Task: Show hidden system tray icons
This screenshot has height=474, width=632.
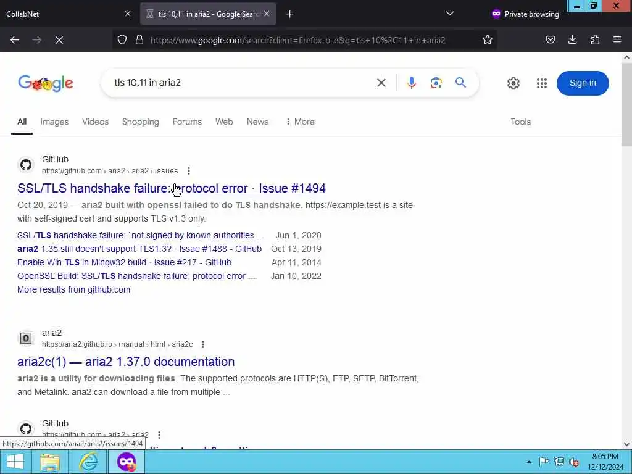Action: coord(529,462)
